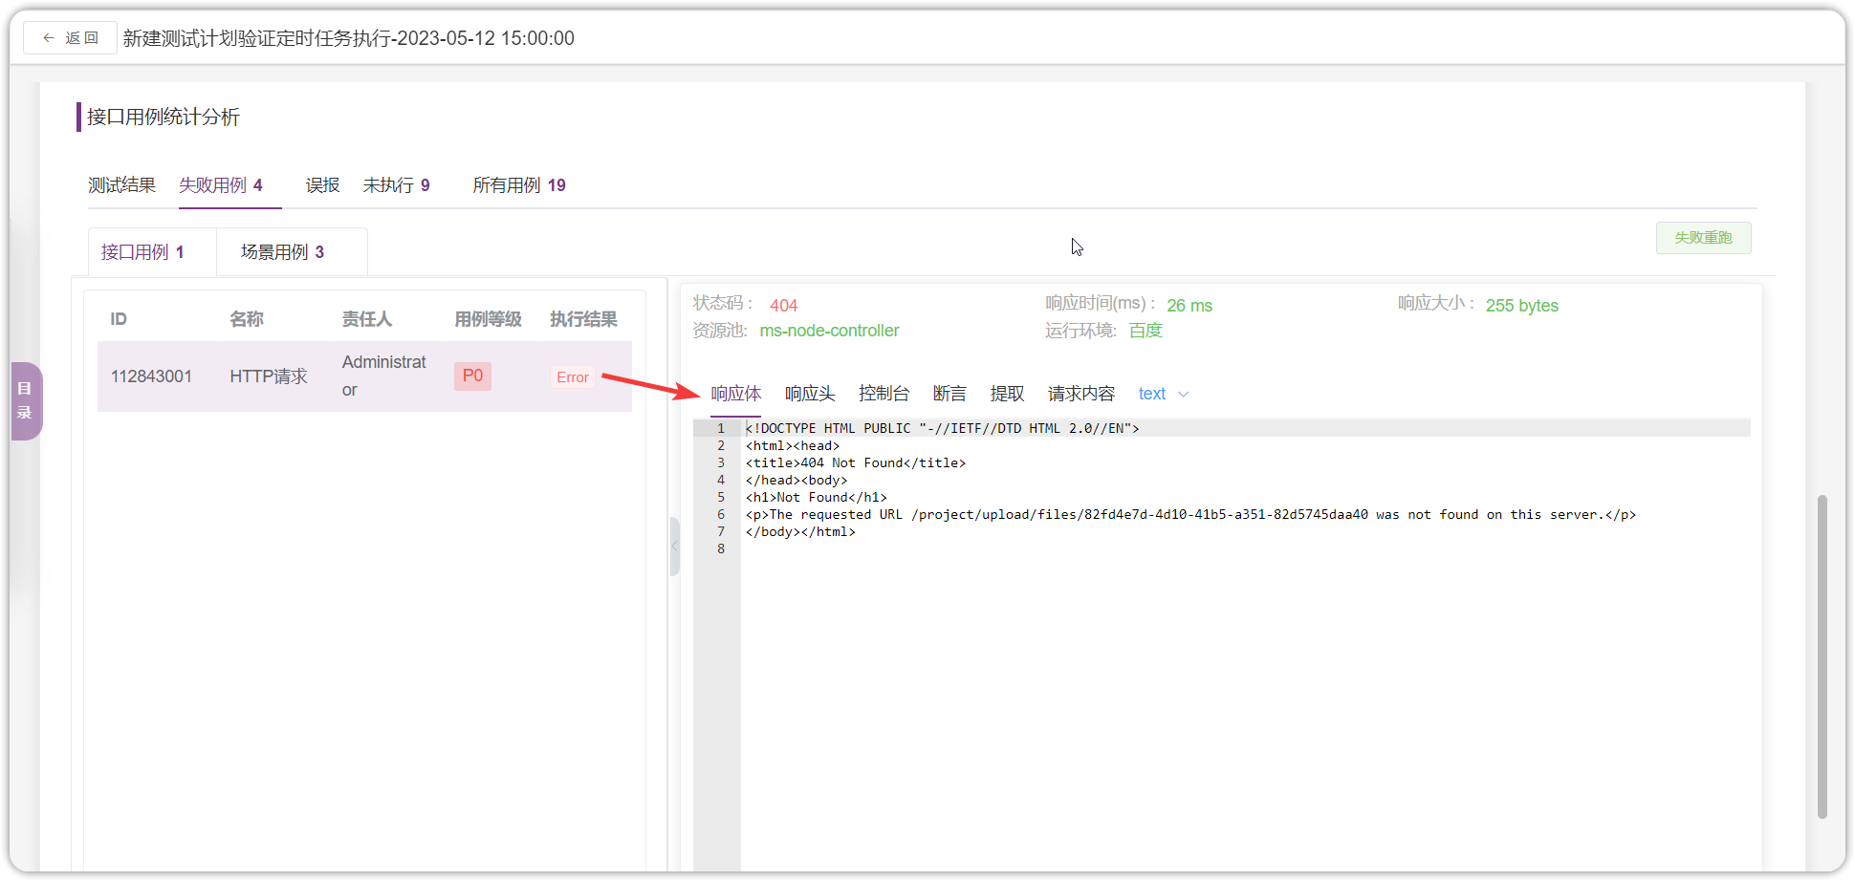Click the HTTP请求 case name

[x=269, y=376]
